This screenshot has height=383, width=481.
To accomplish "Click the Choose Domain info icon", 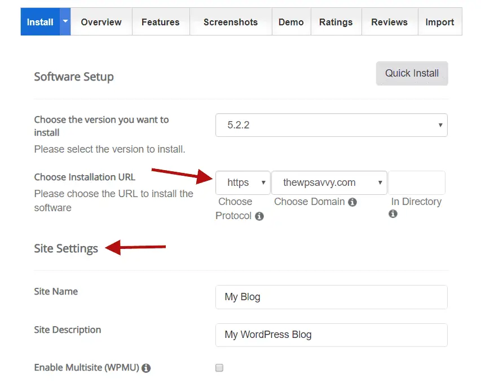I will 352,202.
